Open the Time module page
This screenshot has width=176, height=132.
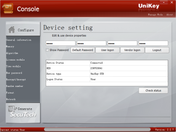pyautogui.click(x=13, y=66)
